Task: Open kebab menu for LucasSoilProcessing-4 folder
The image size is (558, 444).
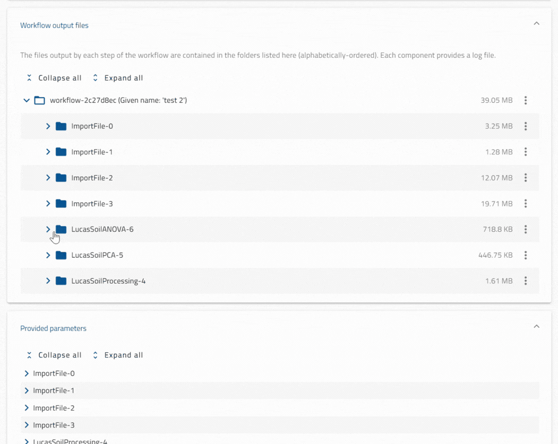Action: pos(525,281)
